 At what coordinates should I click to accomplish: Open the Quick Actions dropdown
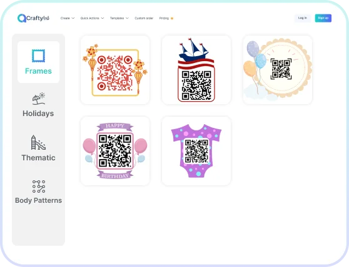click(92, 18)
